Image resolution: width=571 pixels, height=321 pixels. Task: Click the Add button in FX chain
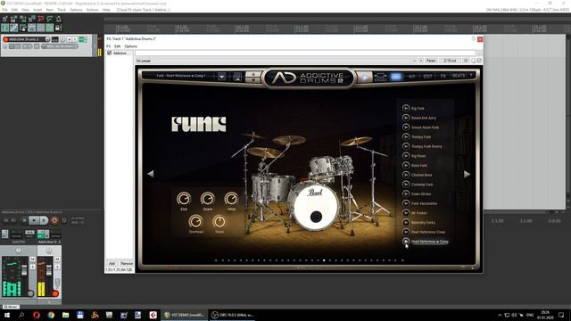coord(112,263)
